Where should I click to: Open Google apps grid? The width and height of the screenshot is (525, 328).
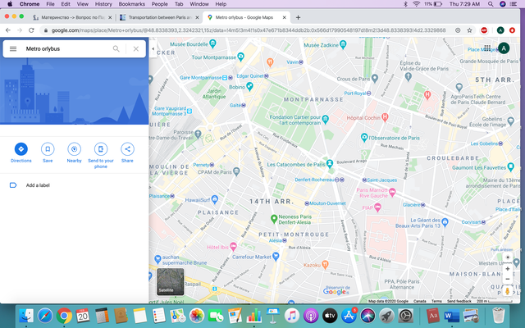(487, 48)
